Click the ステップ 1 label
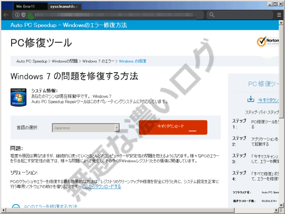Image resolution: width=285 pixels, height=214 pixels. point(239,124)
